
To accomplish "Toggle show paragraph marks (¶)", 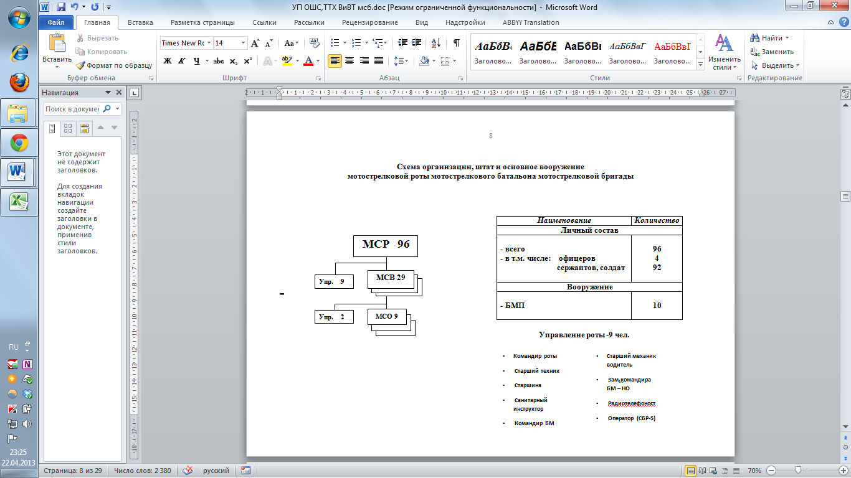I will coord(456,43).
